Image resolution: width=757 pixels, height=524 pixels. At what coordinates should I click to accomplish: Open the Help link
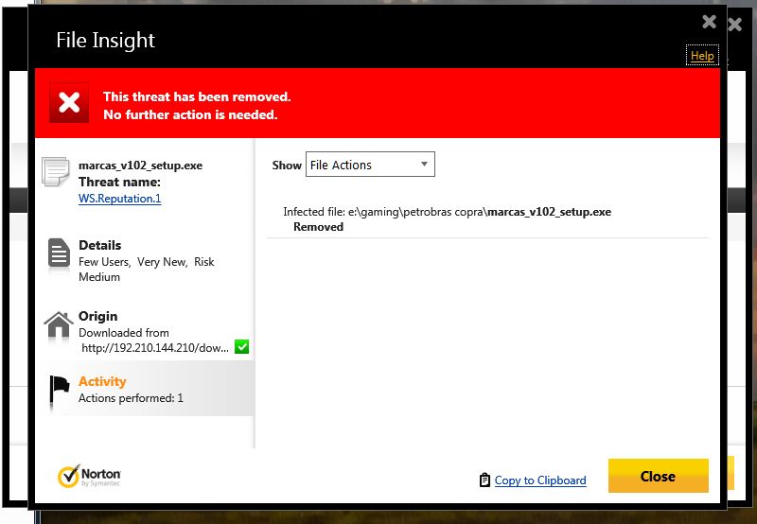point(702,56)
